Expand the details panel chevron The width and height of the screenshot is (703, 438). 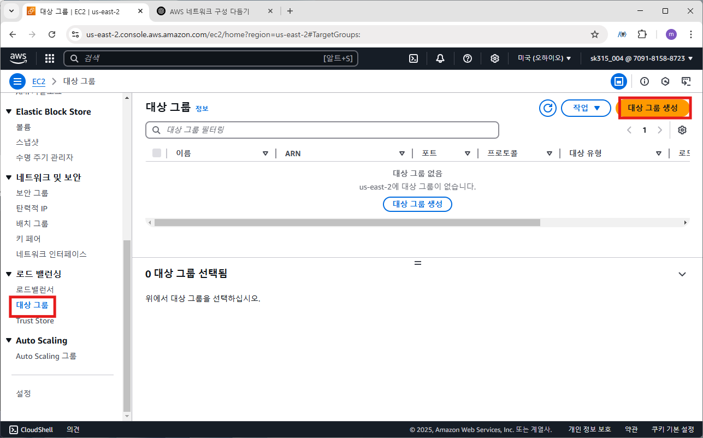click(x=682, y=274)
